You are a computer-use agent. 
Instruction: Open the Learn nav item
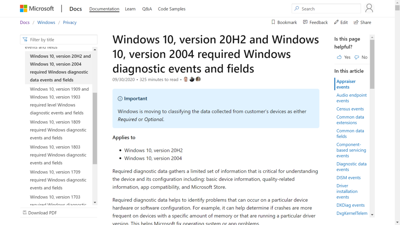(130, 9)
